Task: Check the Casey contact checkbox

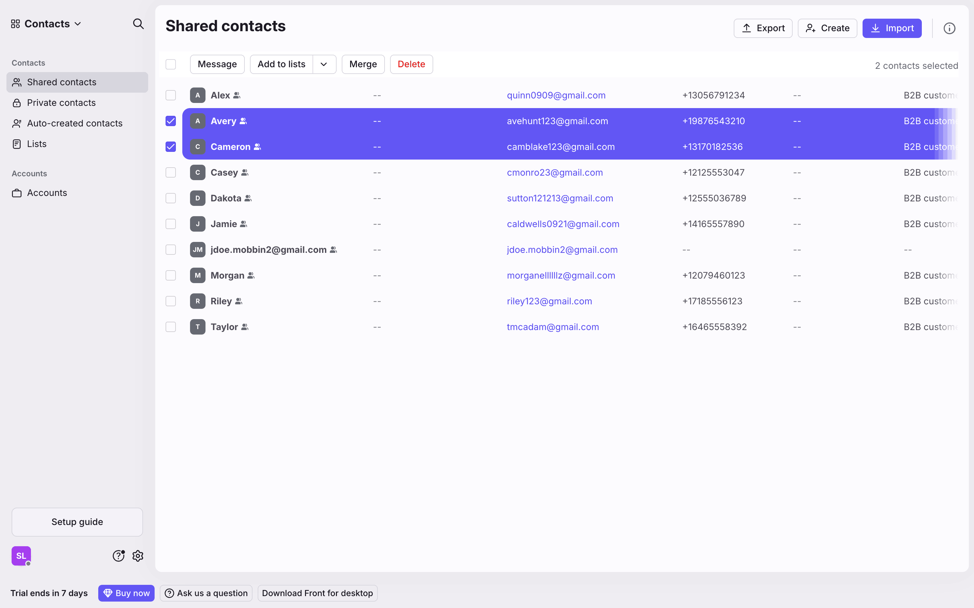Action: [x=171, y=172]
